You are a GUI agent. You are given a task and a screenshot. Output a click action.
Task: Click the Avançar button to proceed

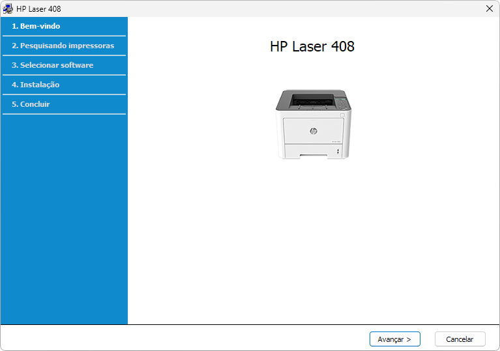click(x=395, y=339)
